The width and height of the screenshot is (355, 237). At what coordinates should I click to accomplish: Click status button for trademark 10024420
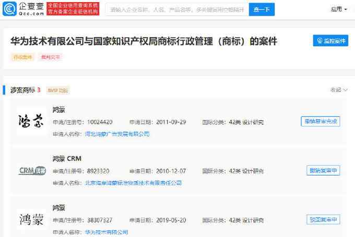321,121
